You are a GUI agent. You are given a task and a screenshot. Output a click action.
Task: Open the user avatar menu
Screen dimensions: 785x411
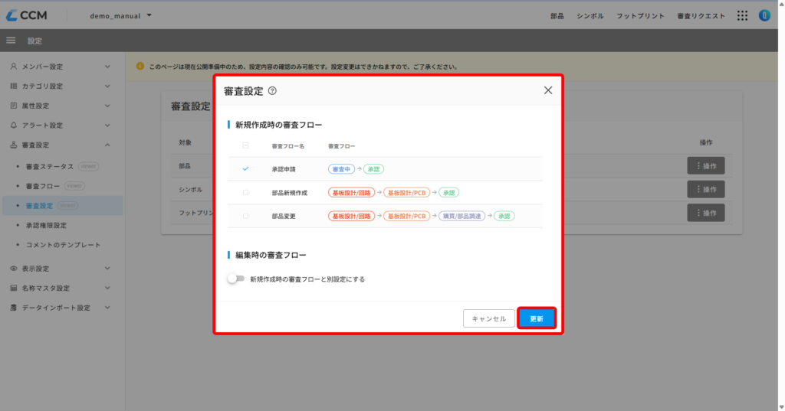[764, 15]
